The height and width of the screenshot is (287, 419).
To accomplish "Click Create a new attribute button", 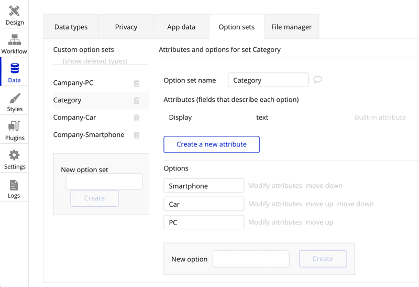I will (x=212, y=144).
